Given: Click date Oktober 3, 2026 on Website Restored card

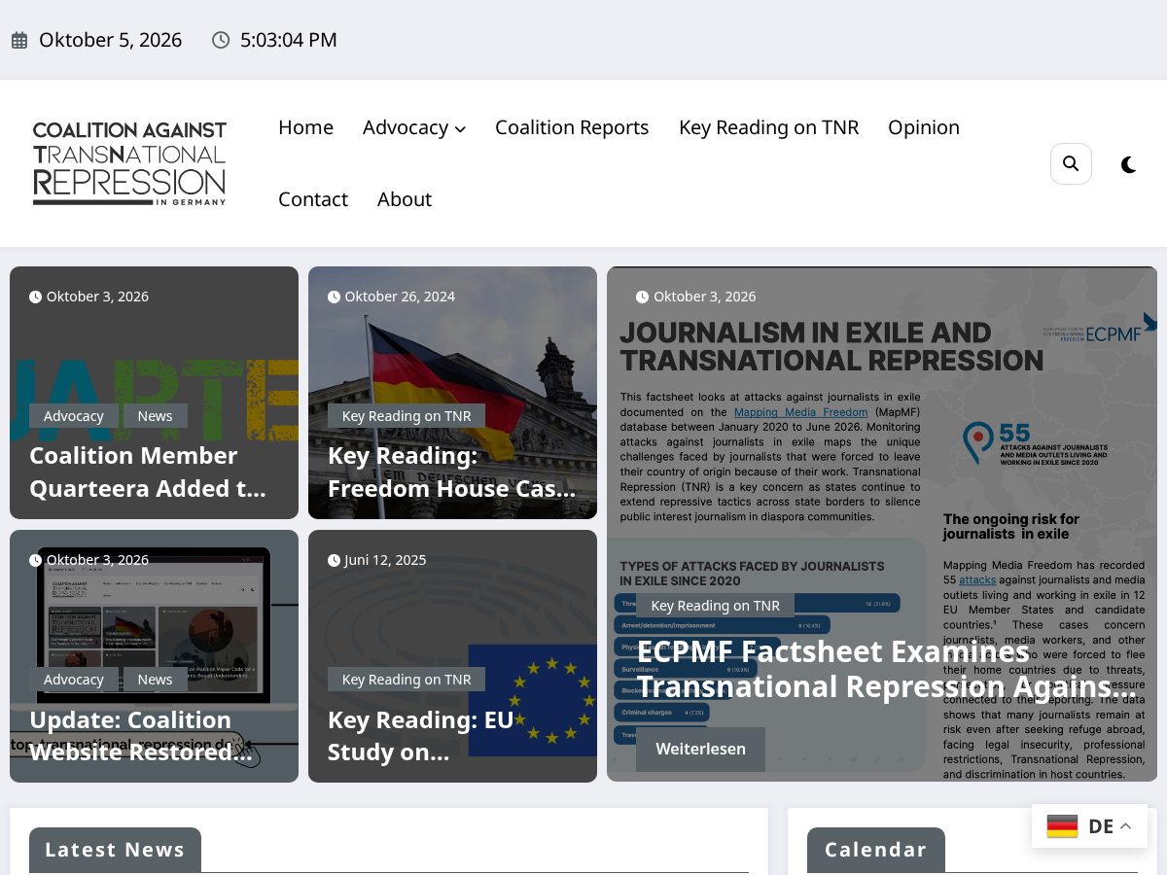Looking at the screenshot, I should (97, 560).
